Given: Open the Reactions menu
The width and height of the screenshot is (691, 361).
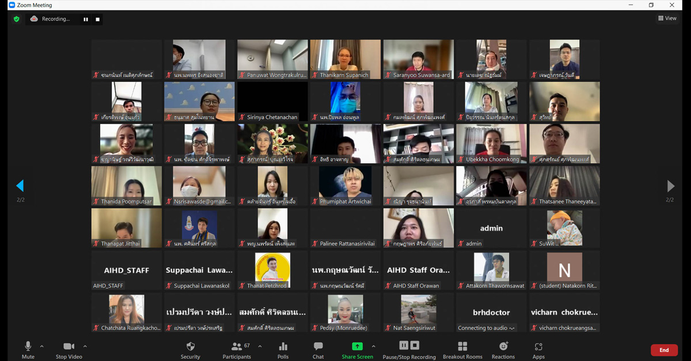Looking at the screenshot, I should (503, 347).
